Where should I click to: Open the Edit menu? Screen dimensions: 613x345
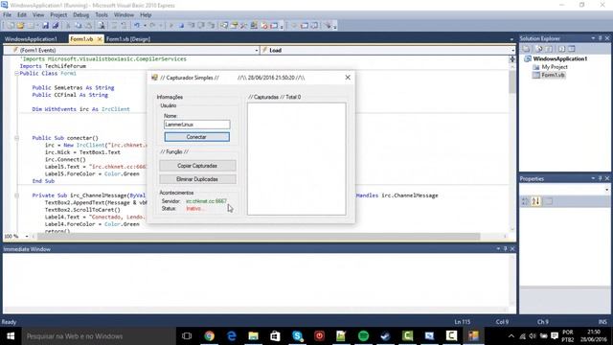[x=22, y=15]
